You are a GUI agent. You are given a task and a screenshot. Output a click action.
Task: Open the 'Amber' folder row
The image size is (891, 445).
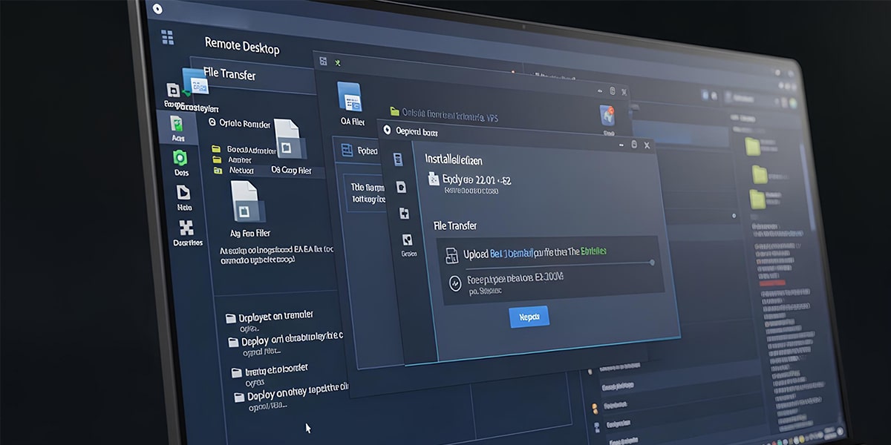click(x=232, y=159)
